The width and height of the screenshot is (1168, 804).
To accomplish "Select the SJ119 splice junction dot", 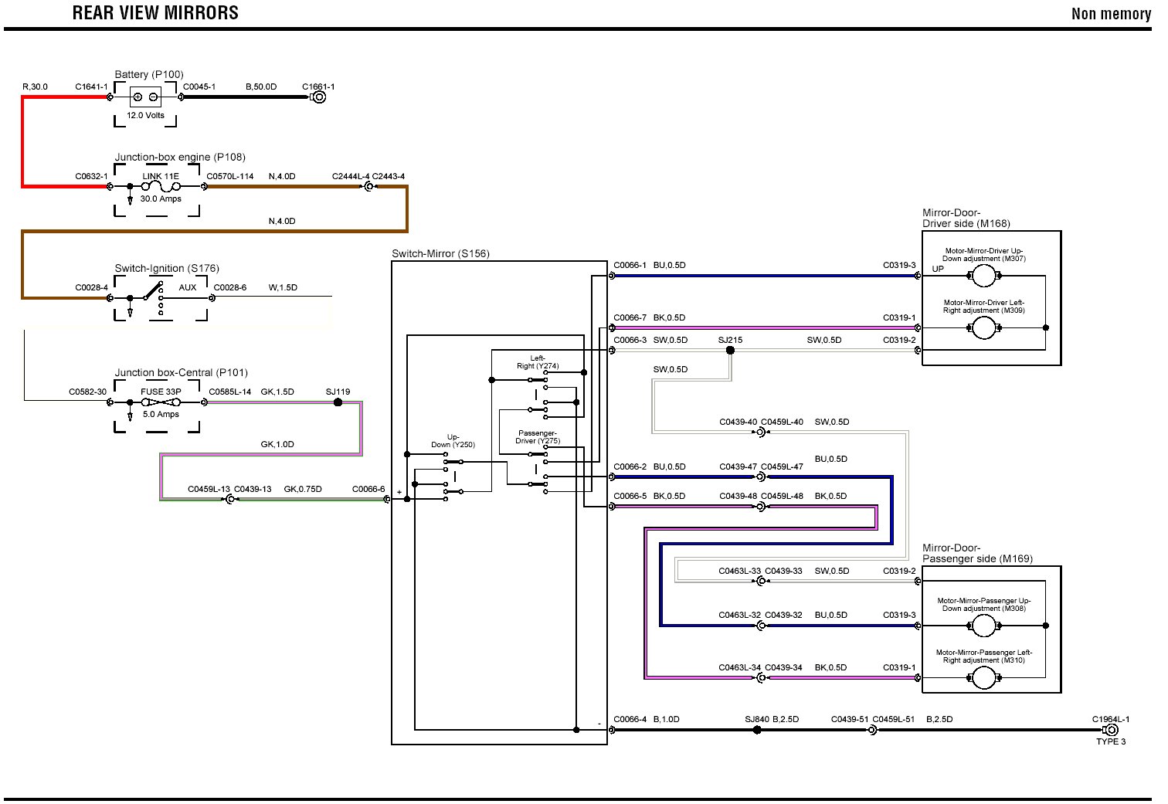I will point(338,402).
